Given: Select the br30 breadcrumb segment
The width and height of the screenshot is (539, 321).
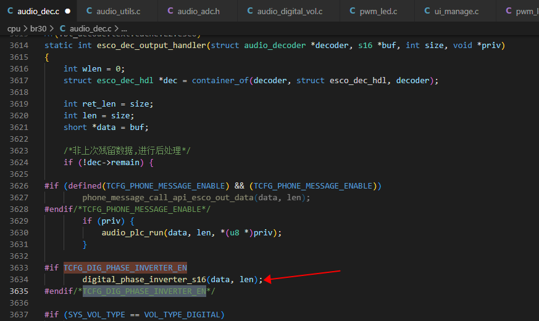Looking at the screenshot, I should click(38, 28).
